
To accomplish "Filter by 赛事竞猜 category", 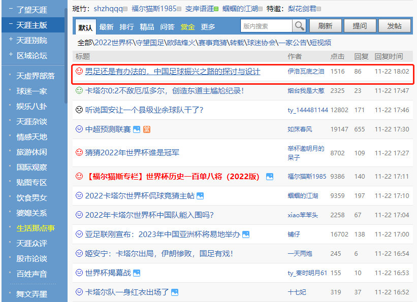I will [x=212, y=43].
